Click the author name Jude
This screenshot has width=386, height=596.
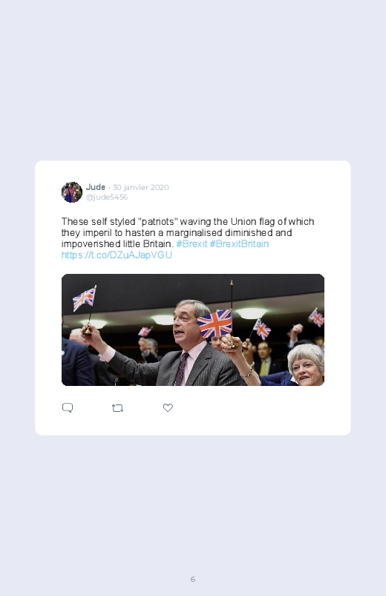click(x=96, y=187)
